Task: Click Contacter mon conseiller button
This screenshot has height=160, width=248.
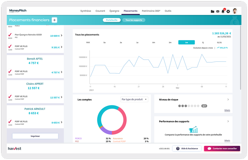Action: pyautogui.click(x=222, y=148)
